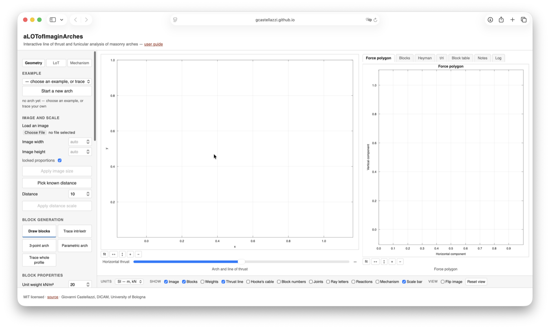Select the Parametric arch button

coord(75,246)
